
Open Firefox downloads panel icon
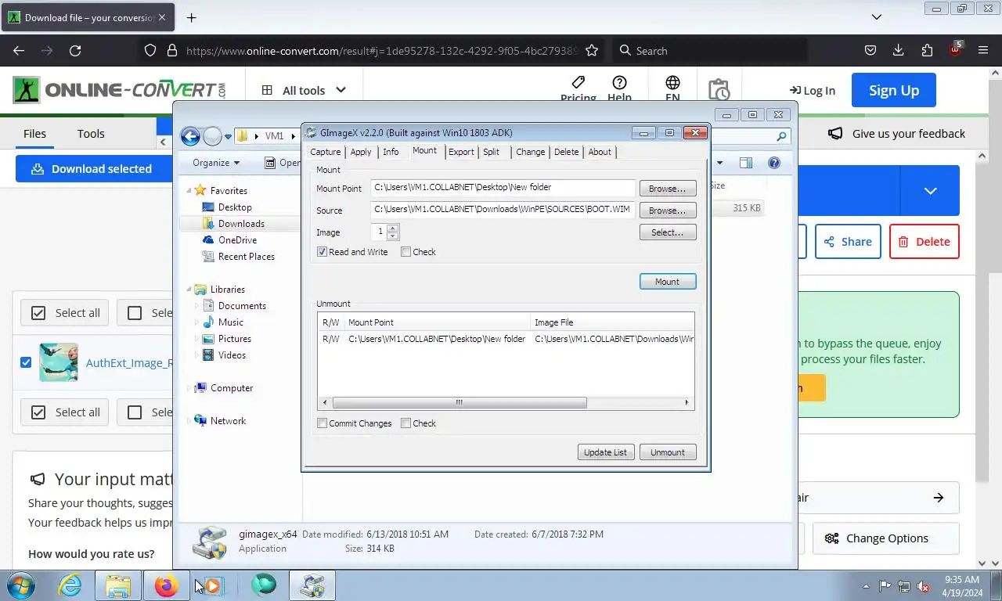coord(899,51)
